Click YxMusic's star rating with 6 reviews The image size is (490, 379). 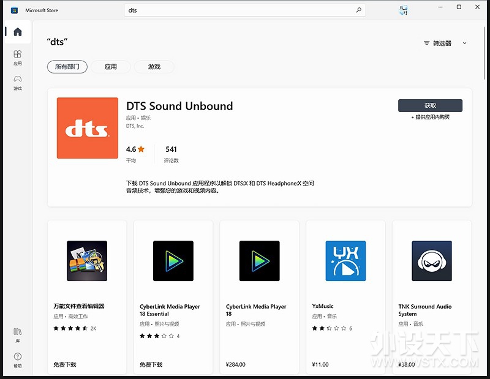click(332, 328)
